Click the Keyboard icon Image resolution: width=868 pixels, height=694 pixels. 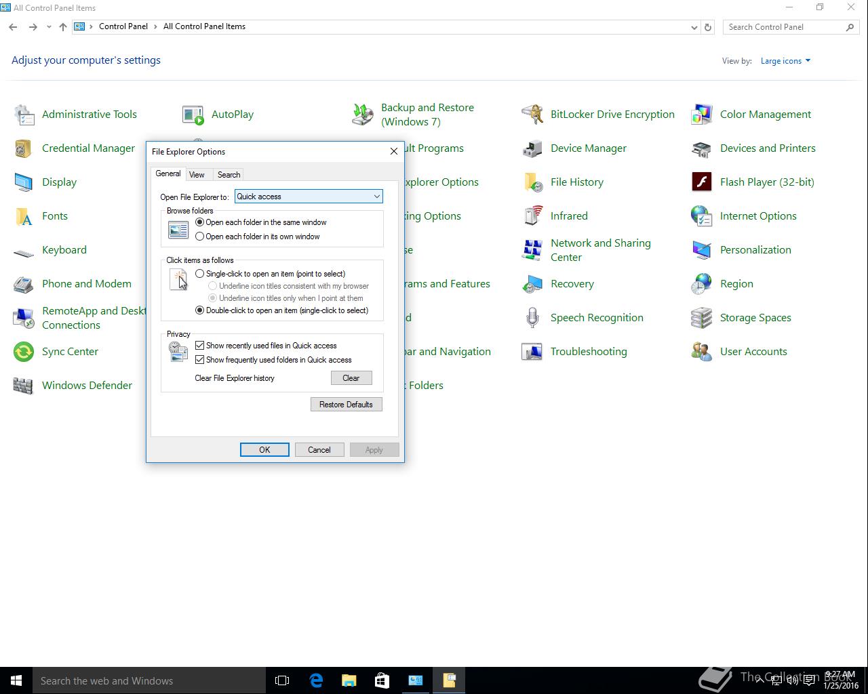[x=24, y=252]
